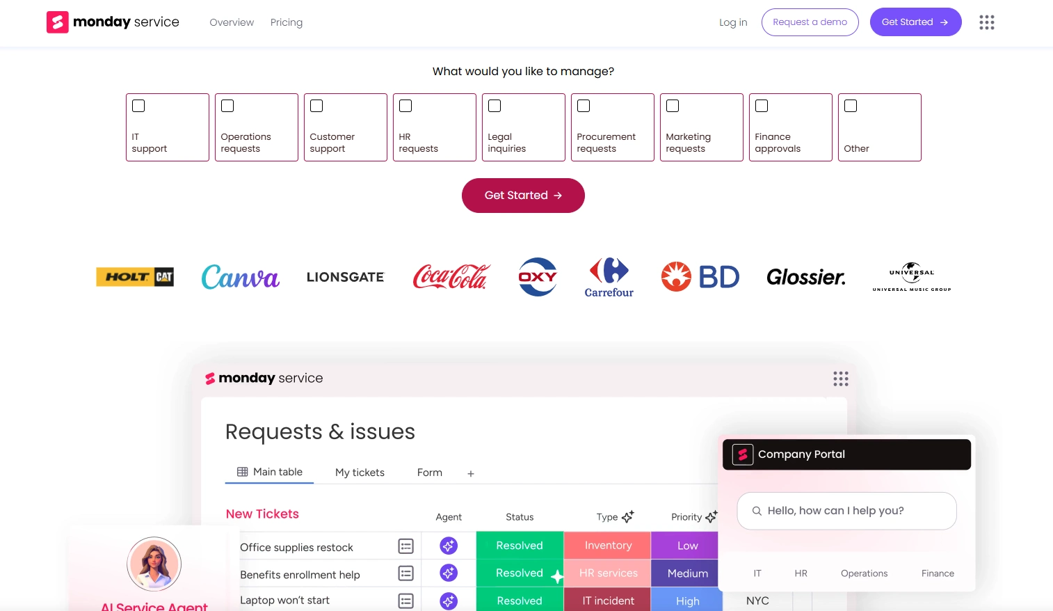Viewport: 1053px width, 611px height.
Task: Click the Request a demo button
Action: (810, 22)
